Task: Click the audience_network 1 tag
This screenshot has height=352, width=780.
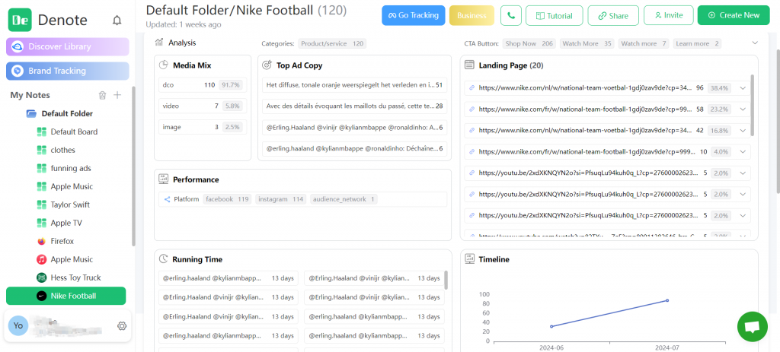Action: (344, 199)
